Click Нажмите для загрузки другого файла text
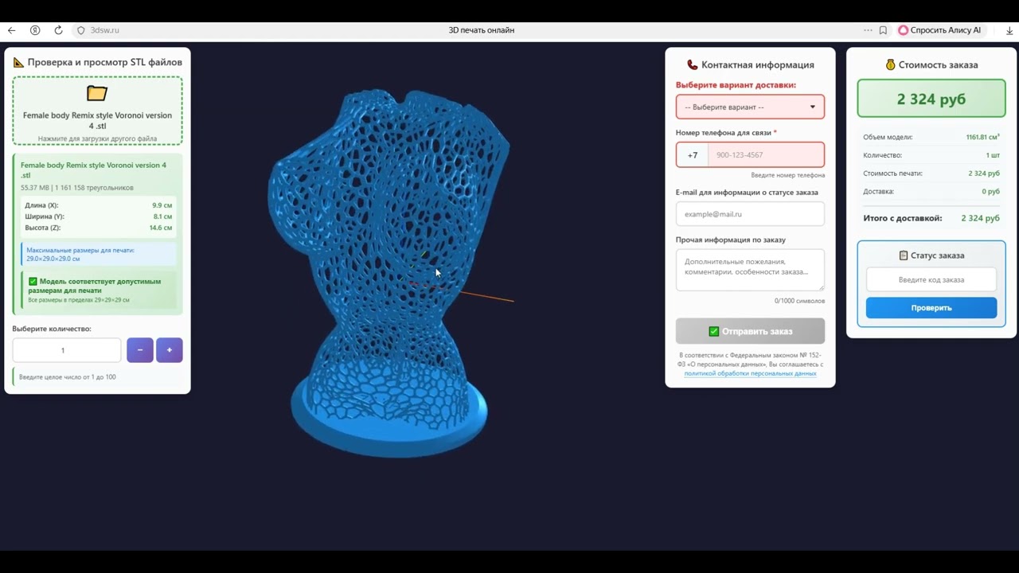 [x=97, y=138]
